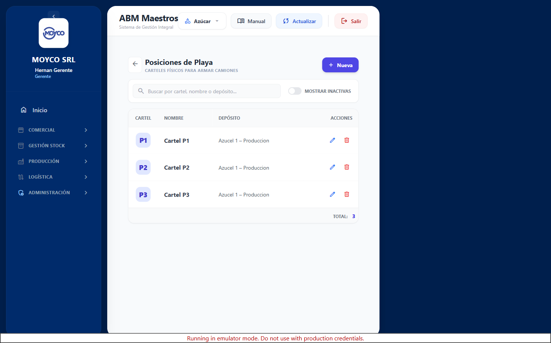The image size is (551, 343).
Task: Delete Cartel P3 using trash icon
Action: click(347, 194)
